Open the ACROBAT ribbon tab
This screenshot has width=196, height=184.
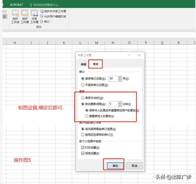[x=16, y=5]
